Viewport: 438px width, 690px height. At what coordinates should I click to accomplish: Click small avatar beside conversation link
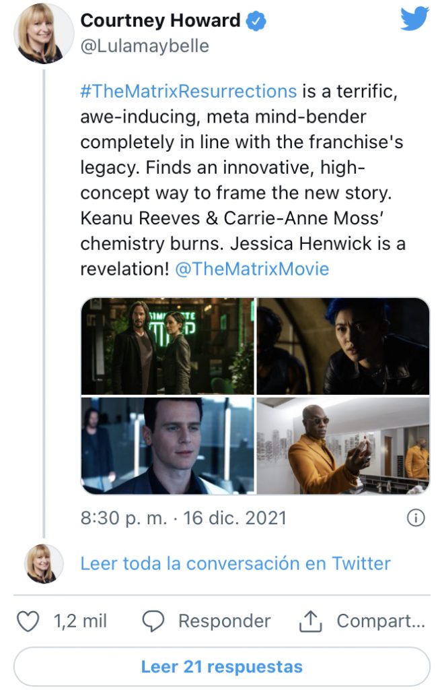tap(44, 564)
